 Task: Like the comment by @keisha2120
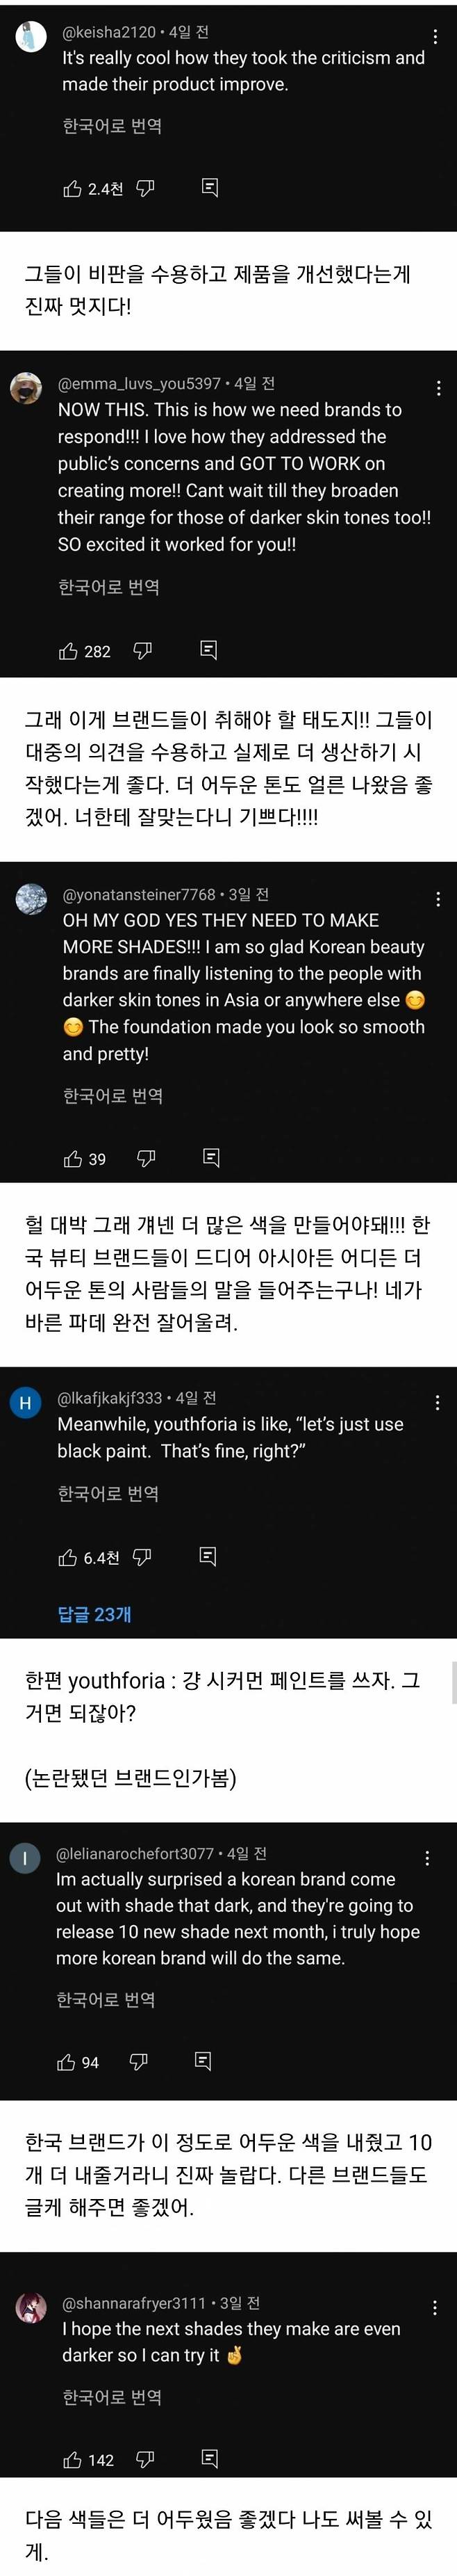coord(73,189)
